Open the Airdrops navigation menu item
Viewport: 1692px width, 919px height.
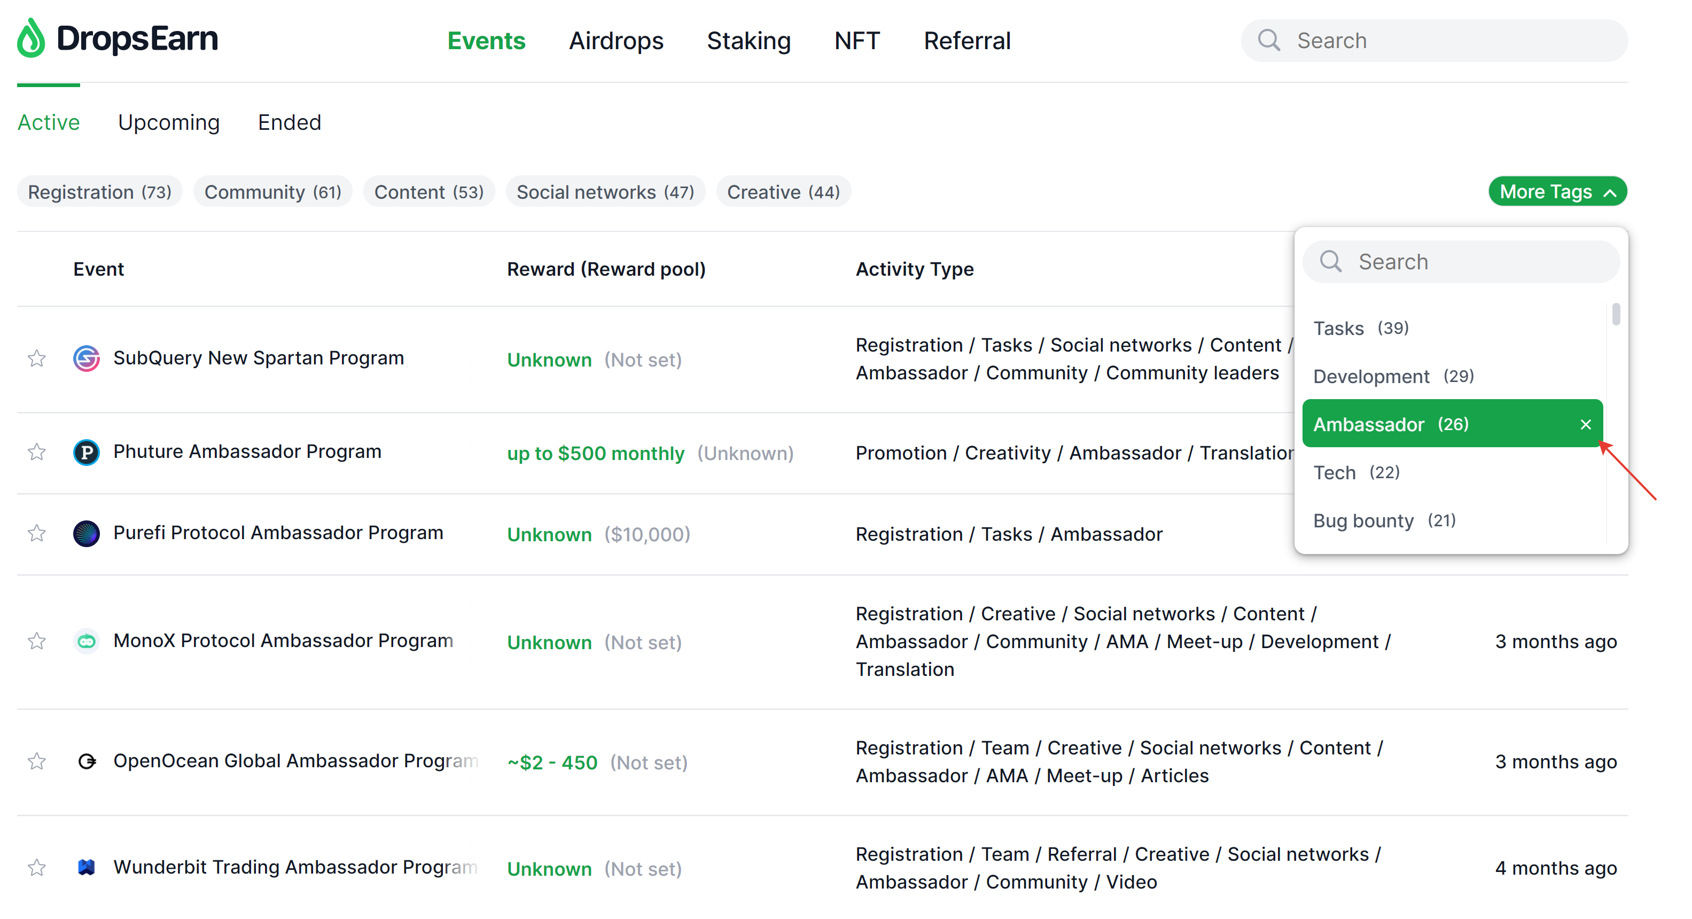616,41
